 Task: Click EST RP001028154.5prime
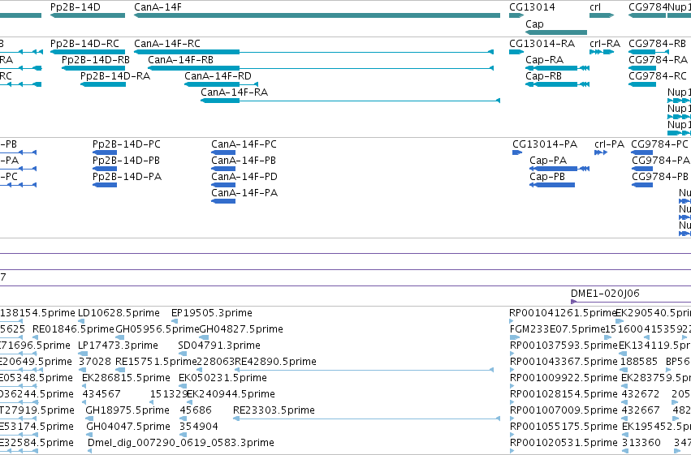tap(564, 394)
